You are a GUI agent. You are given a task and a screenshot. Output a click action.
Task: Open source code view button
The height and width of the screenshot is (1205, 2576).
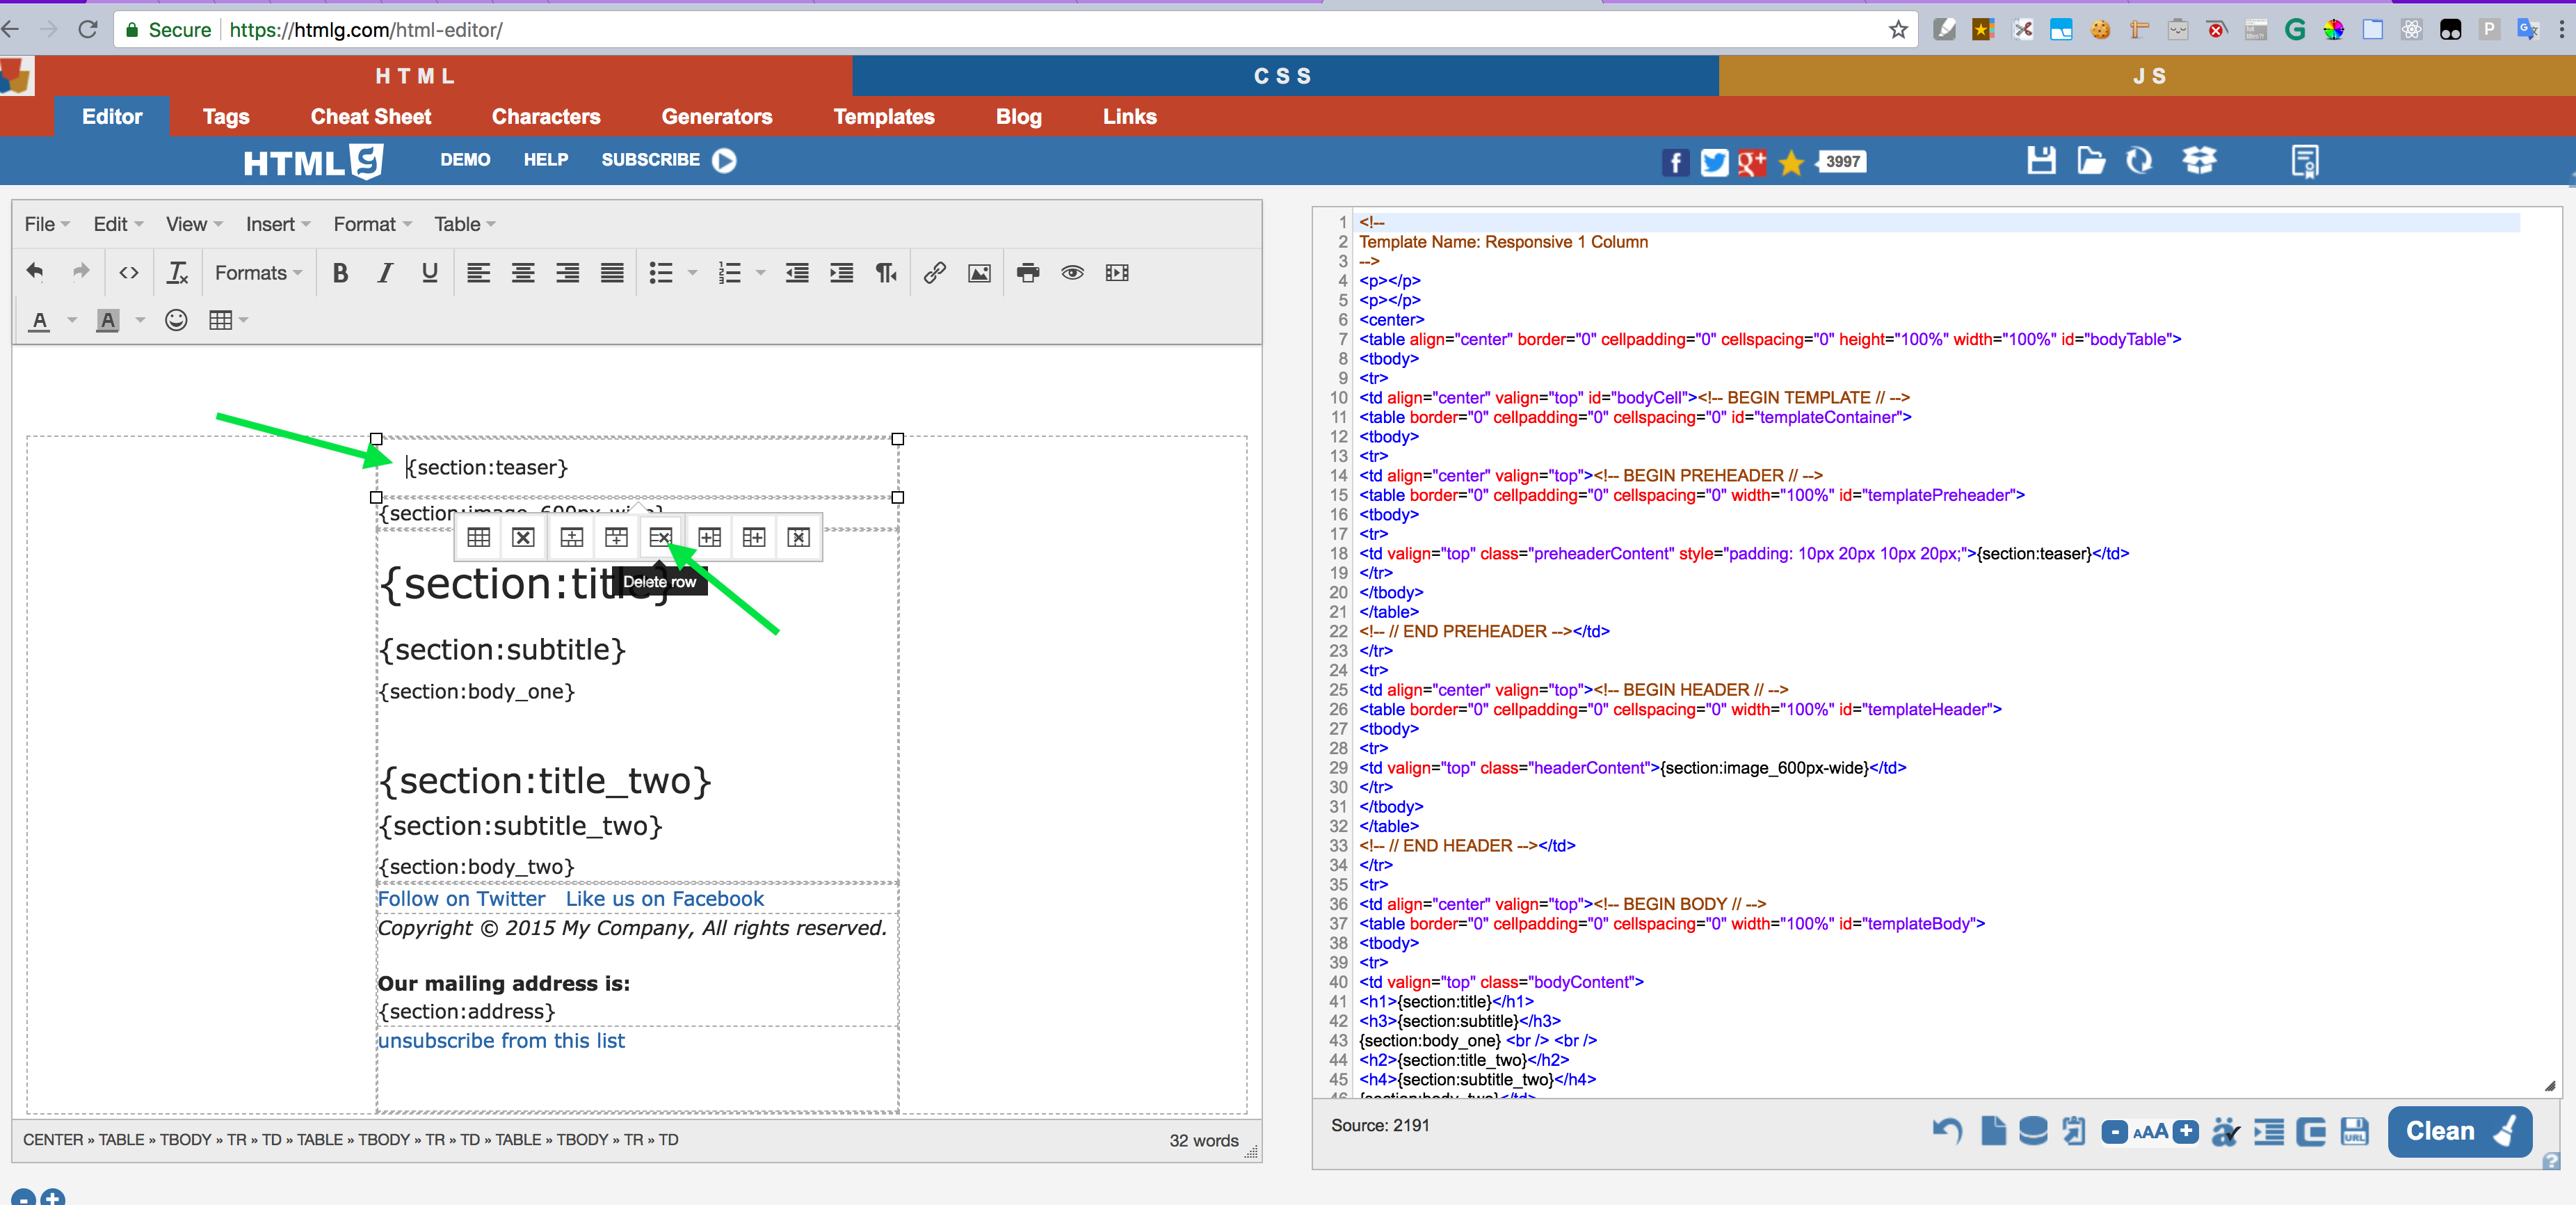129,272
